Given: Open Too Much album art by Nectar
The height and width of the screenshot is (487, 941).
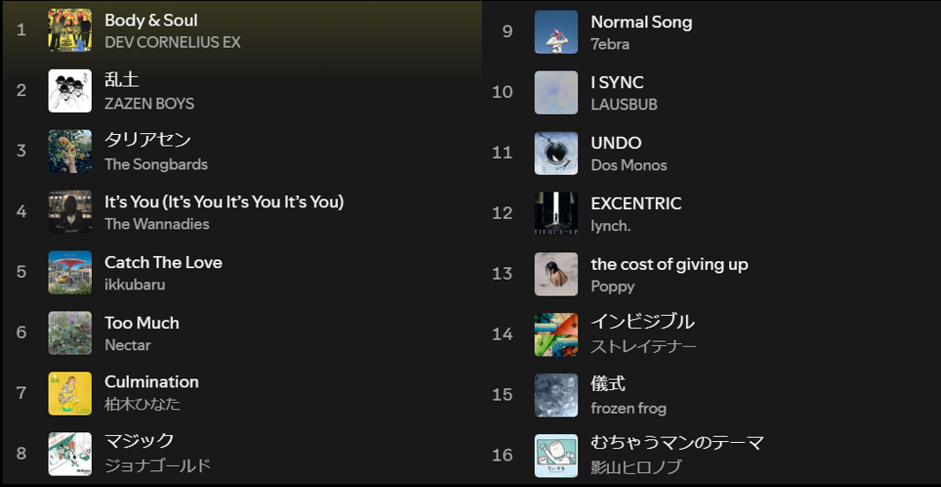Looking at the screenshot, I should coord(71,333).
